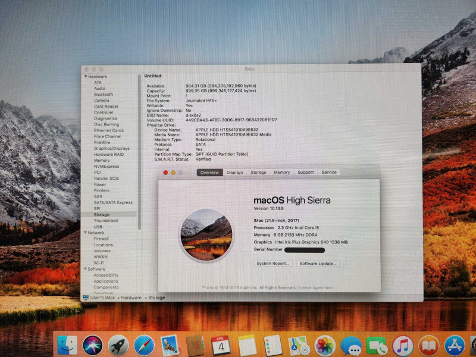
Task: Open Finder from the Dock
Action: coord(67,345)
